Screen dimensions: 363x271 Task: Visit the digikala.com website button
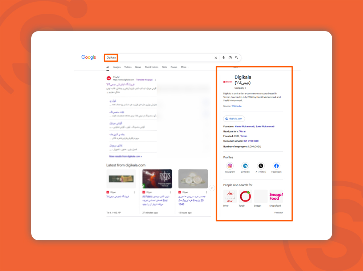pos(234,119)
